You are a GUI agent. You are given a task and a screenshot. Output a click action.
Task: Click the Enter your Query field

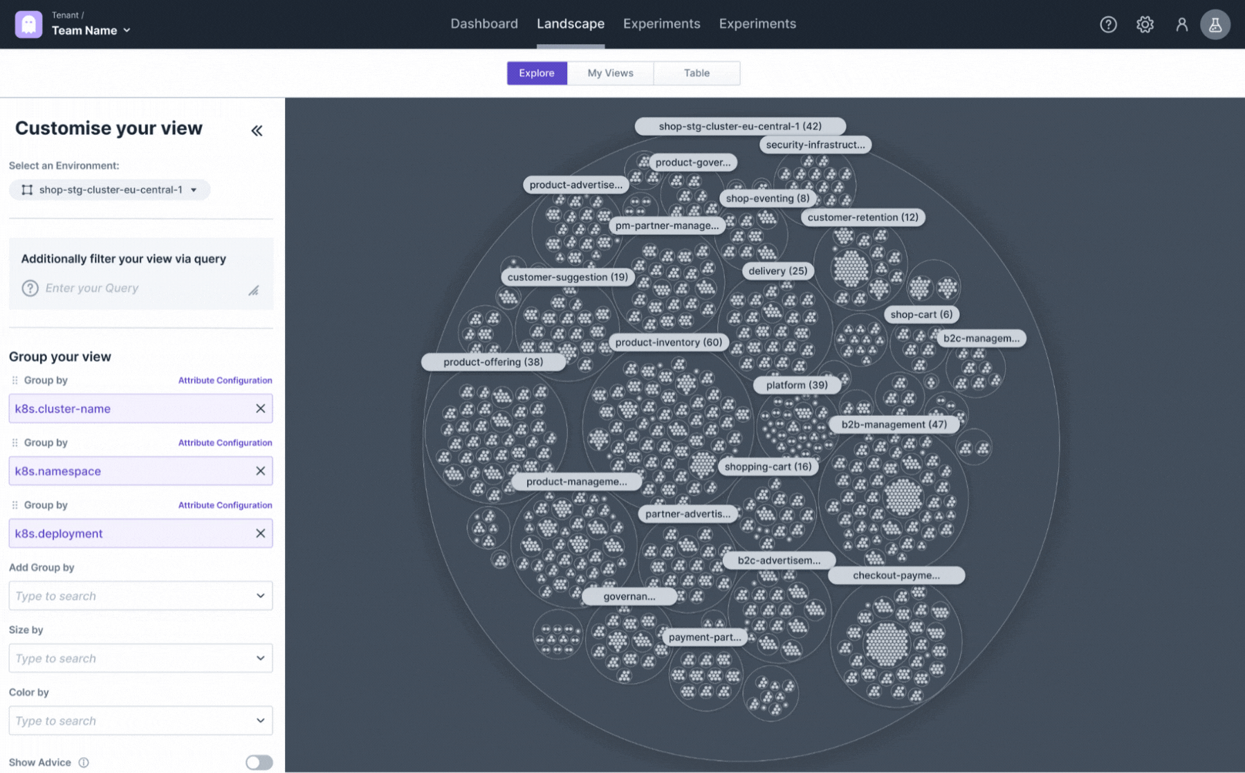[x=138, y=288]
